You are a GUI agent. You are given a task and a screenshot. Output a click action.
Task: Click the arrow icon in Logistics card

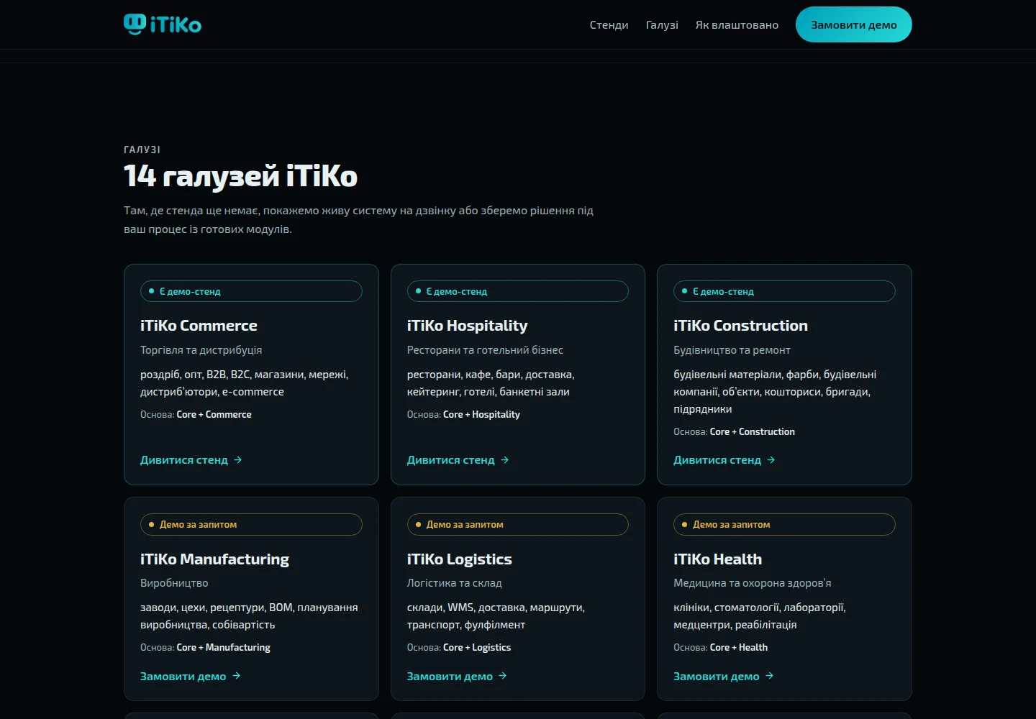tap(503, 676)
